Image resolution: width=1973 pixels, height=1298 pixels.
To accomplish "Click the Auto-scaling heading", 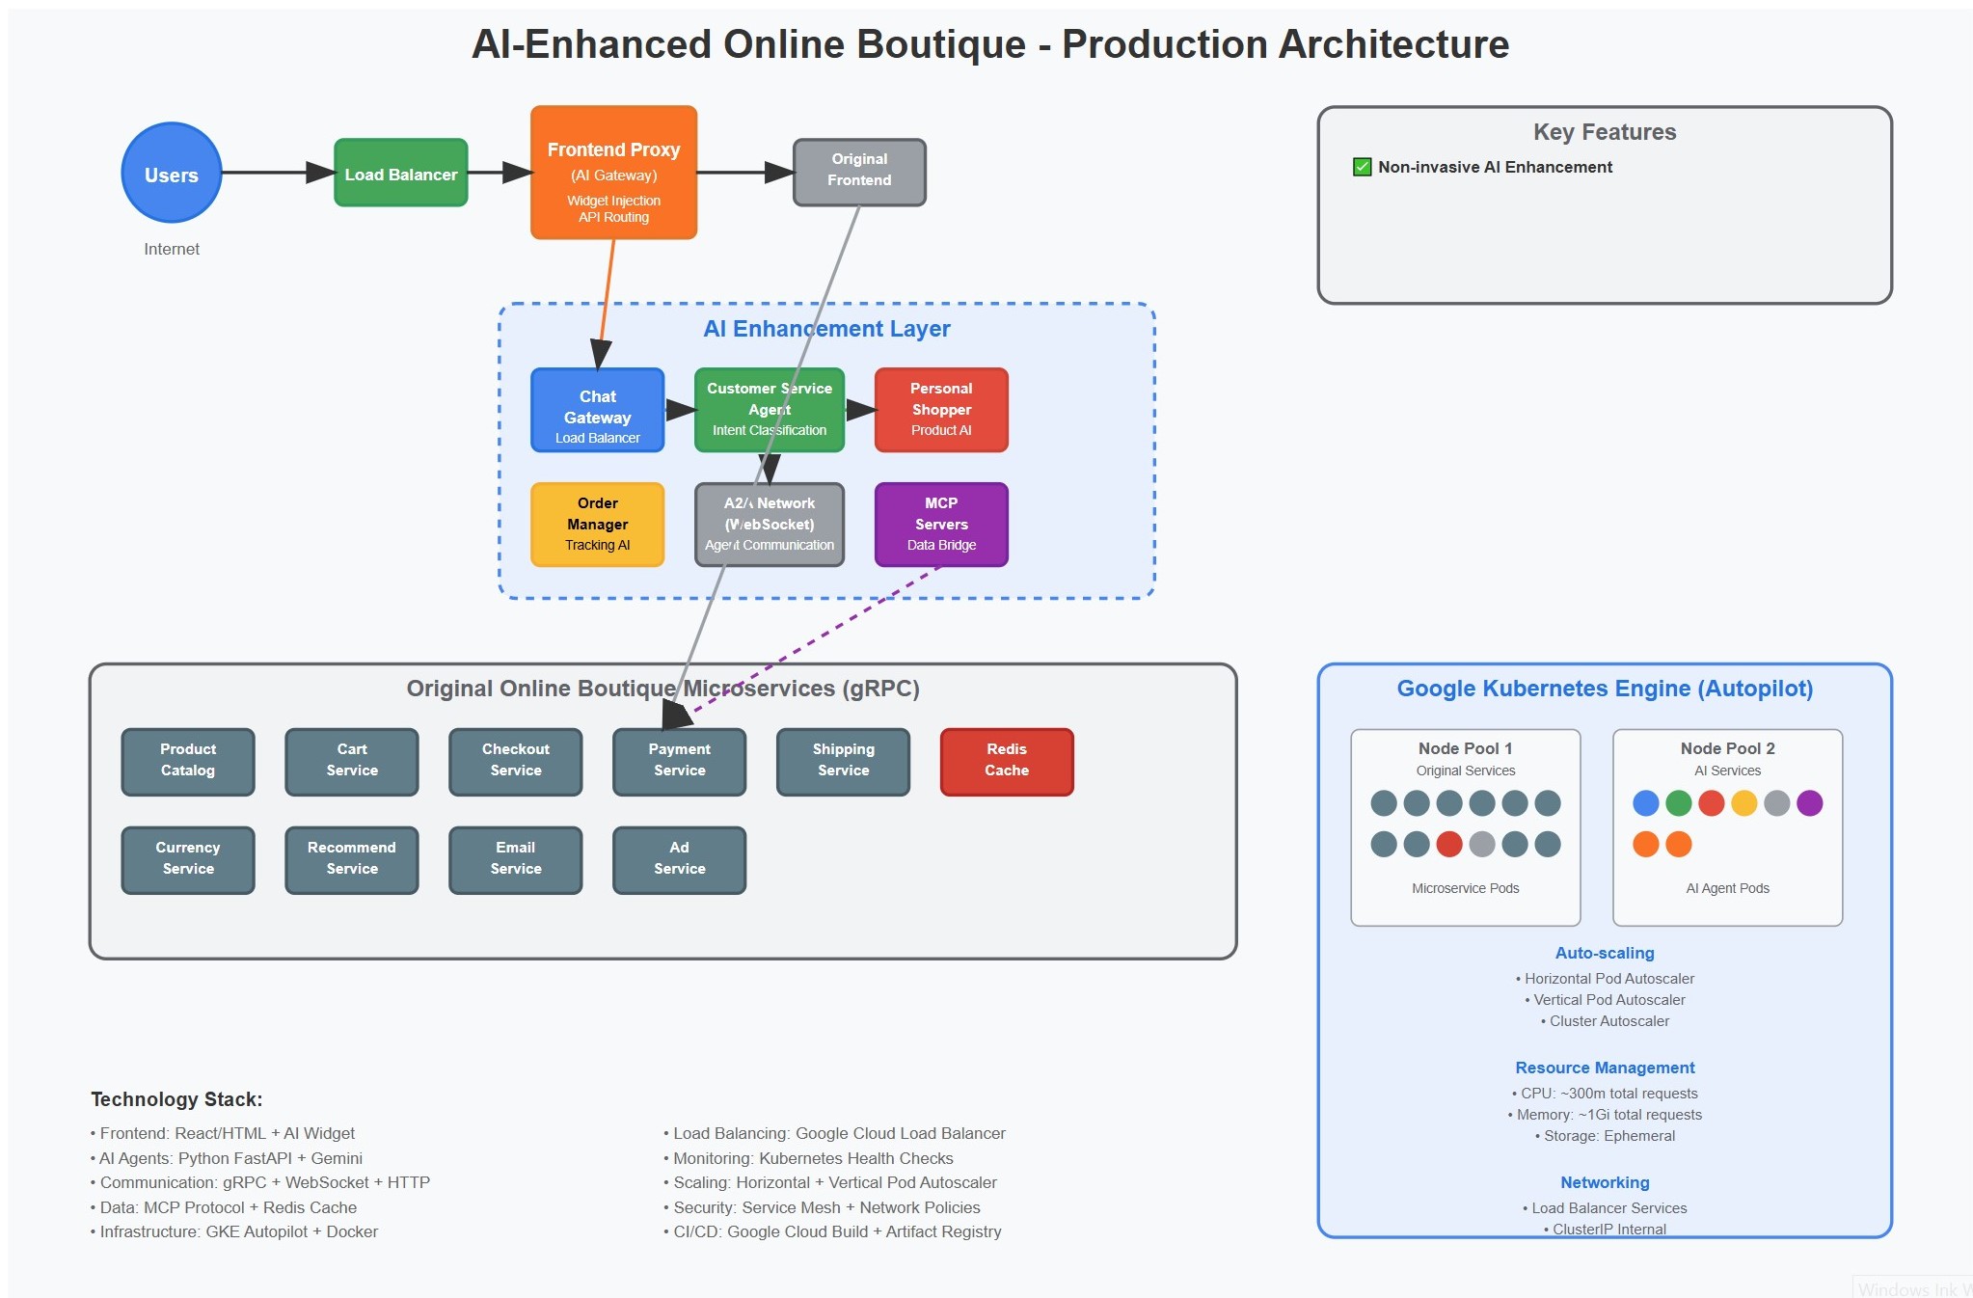I will point(1604,953).
